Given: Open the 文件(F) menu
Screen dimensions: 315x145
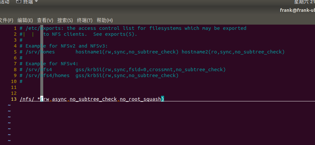Looking at the screenshot, I should 6,20.
